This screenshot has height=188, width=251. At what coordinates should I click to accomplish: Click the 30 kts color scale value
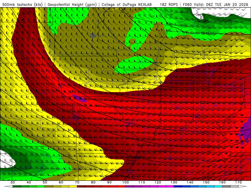point(13,182)
